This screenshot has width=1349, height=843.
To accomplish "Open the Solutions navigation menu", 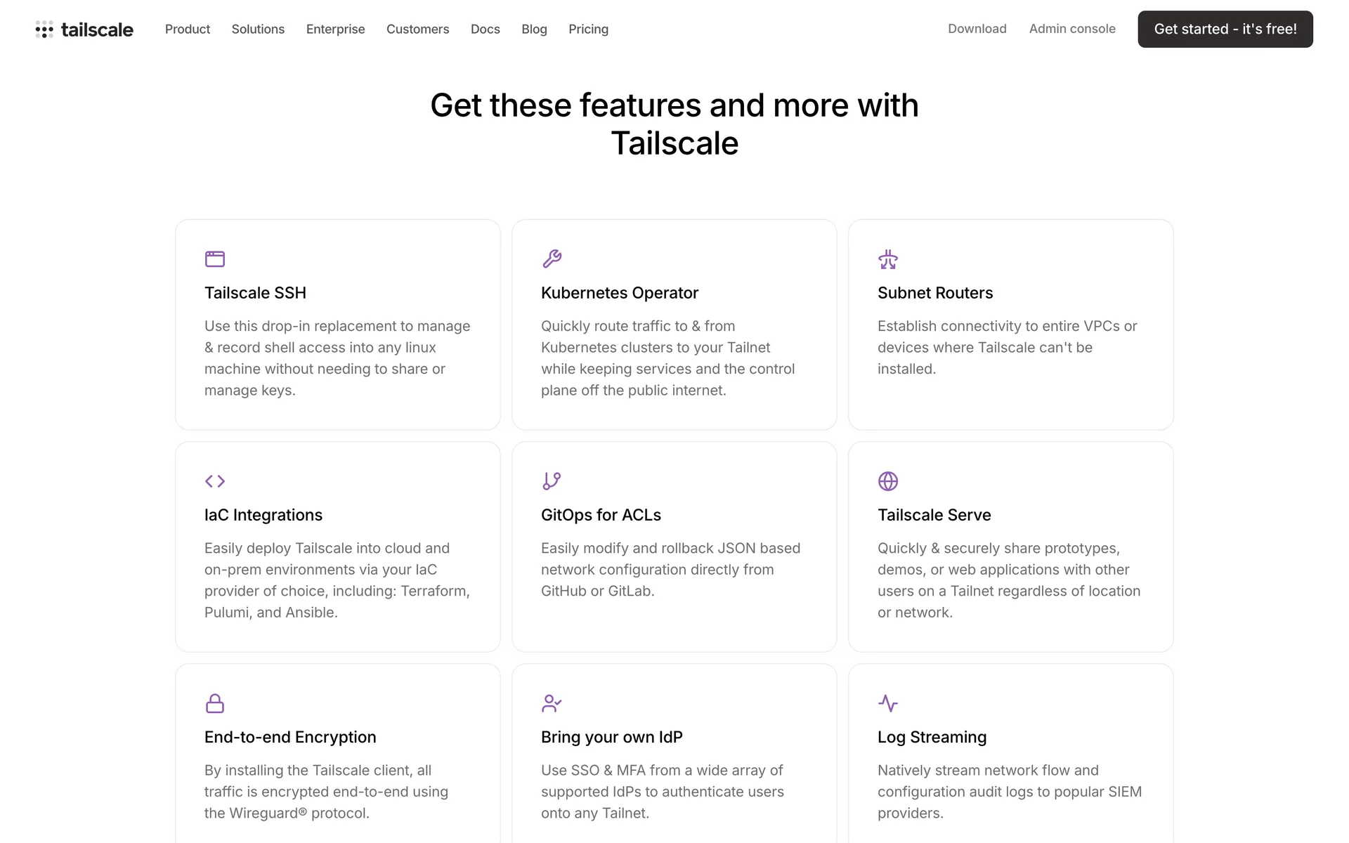I will point(258,30).
